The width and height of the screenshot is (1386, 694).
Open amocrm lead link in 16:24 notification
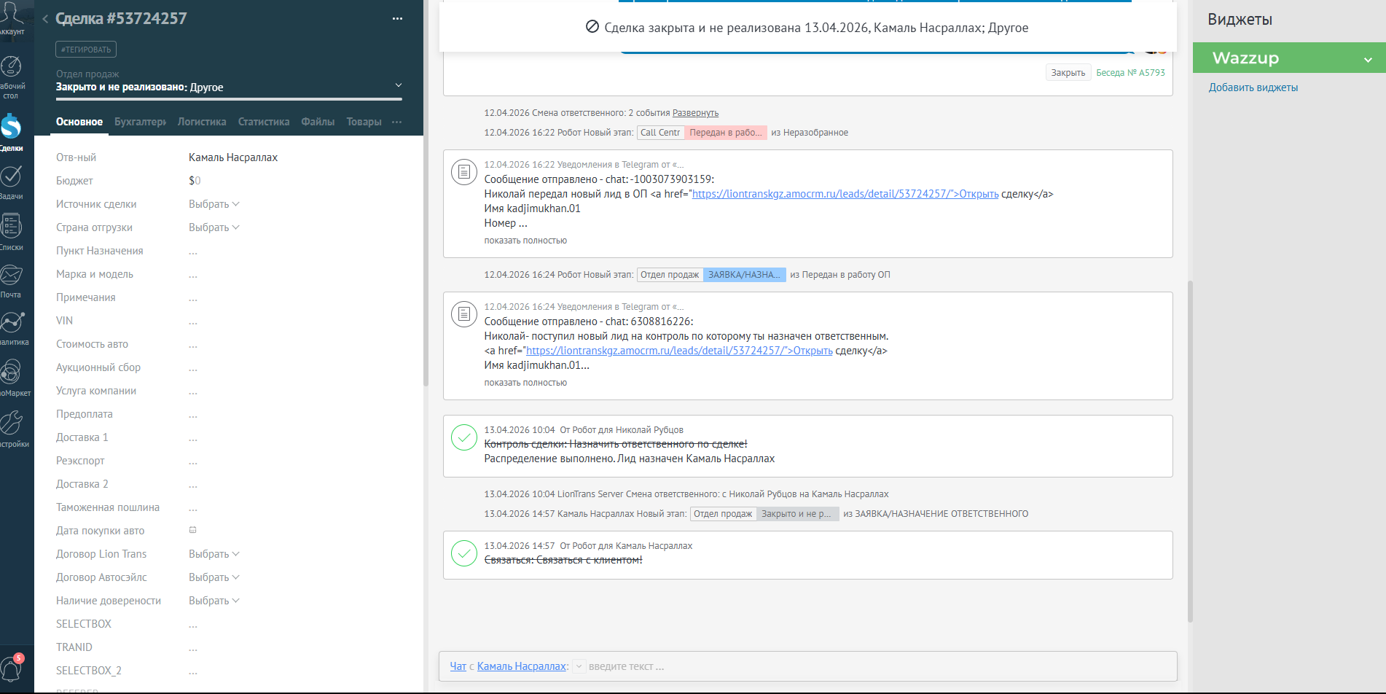coord(679,351)
